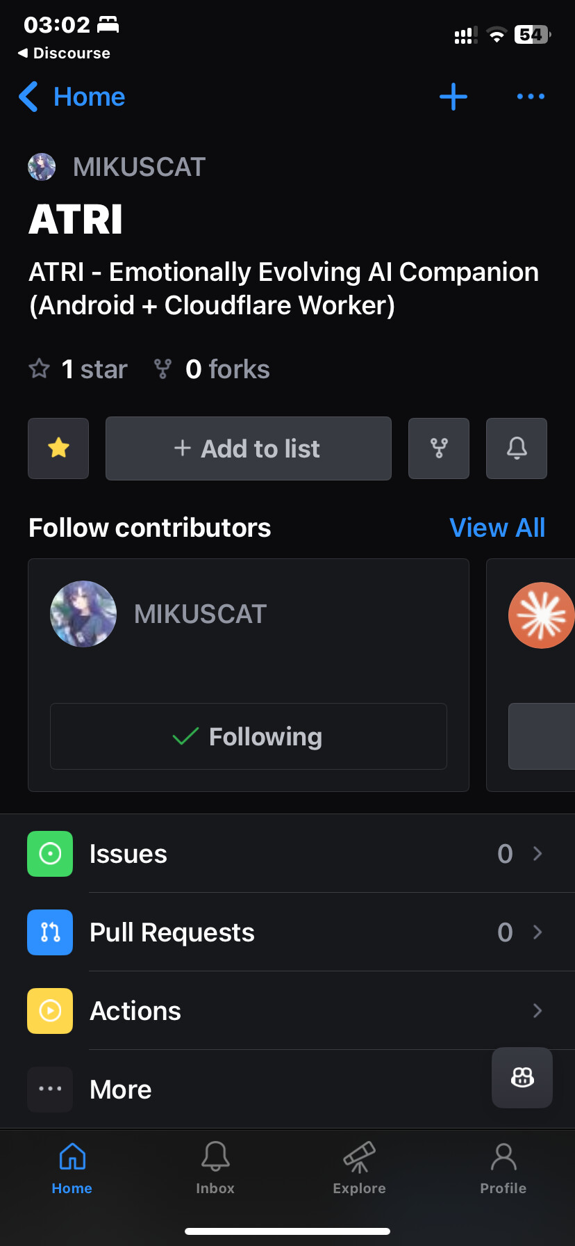Toggle Following status for MIKUSCAT
The height and width of the screenshot is (1246, 575).
coord(249,736)
